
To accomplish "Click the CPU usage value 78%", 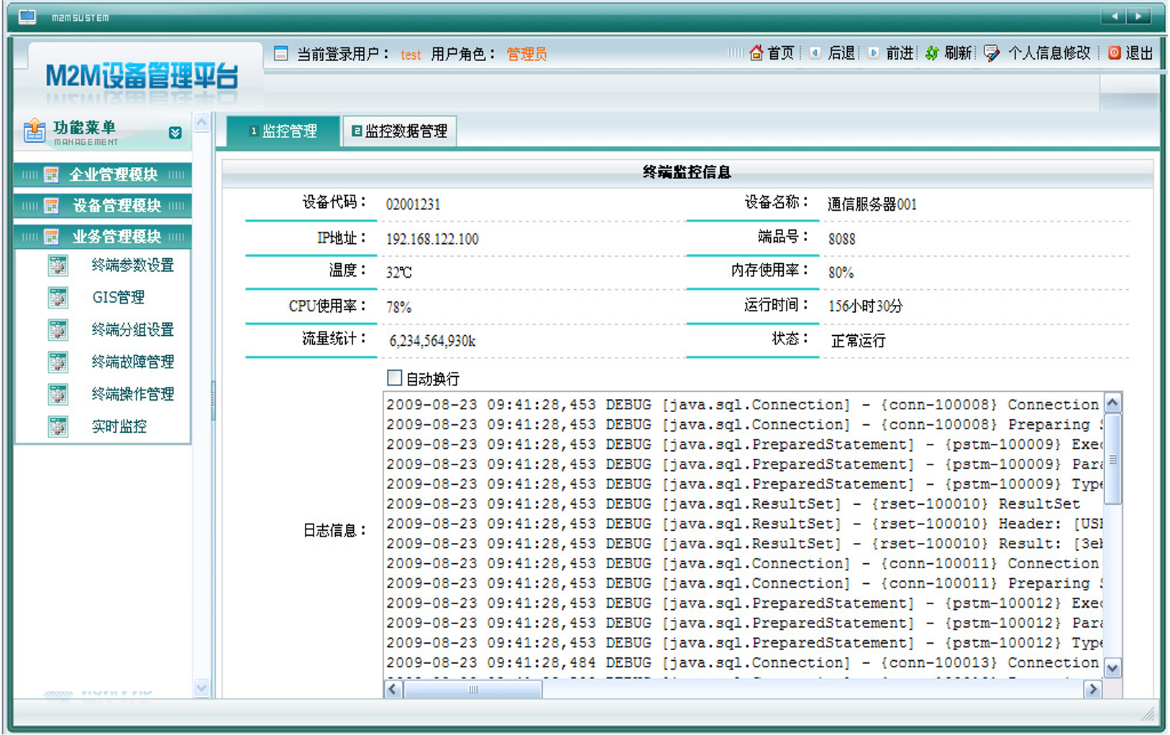I will click(398, 307).
